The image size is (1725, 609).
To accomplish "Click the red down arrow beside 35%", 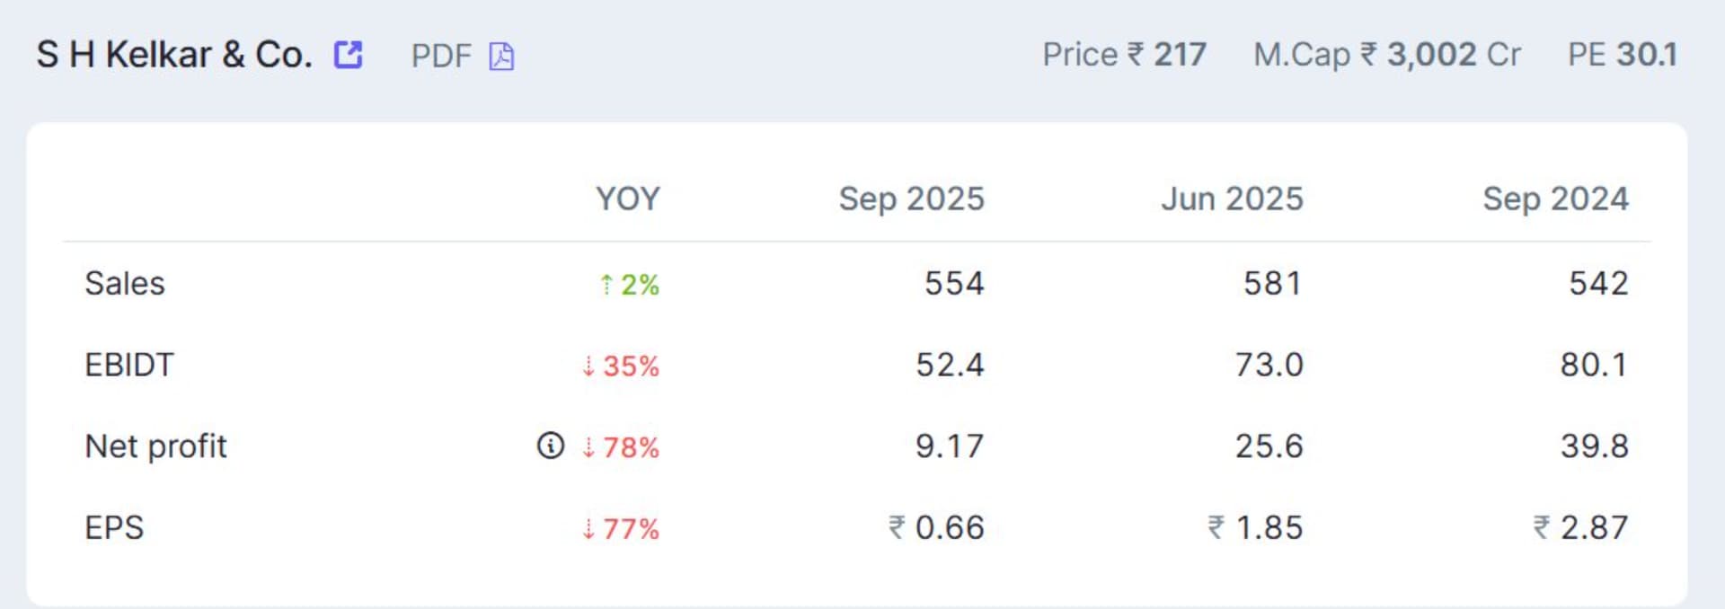I will coord(588,366).
